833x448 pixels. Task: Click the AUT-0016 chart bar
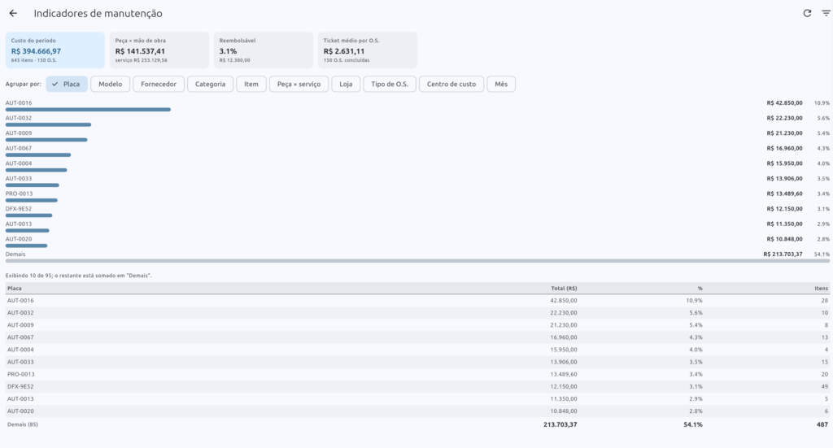(x=88, y=110)
